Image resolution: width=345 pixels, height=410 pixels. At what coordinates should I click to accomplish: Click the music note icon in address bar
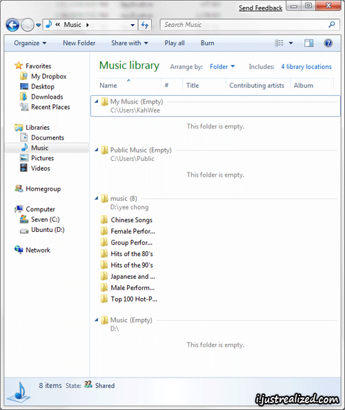coord(48,24)
